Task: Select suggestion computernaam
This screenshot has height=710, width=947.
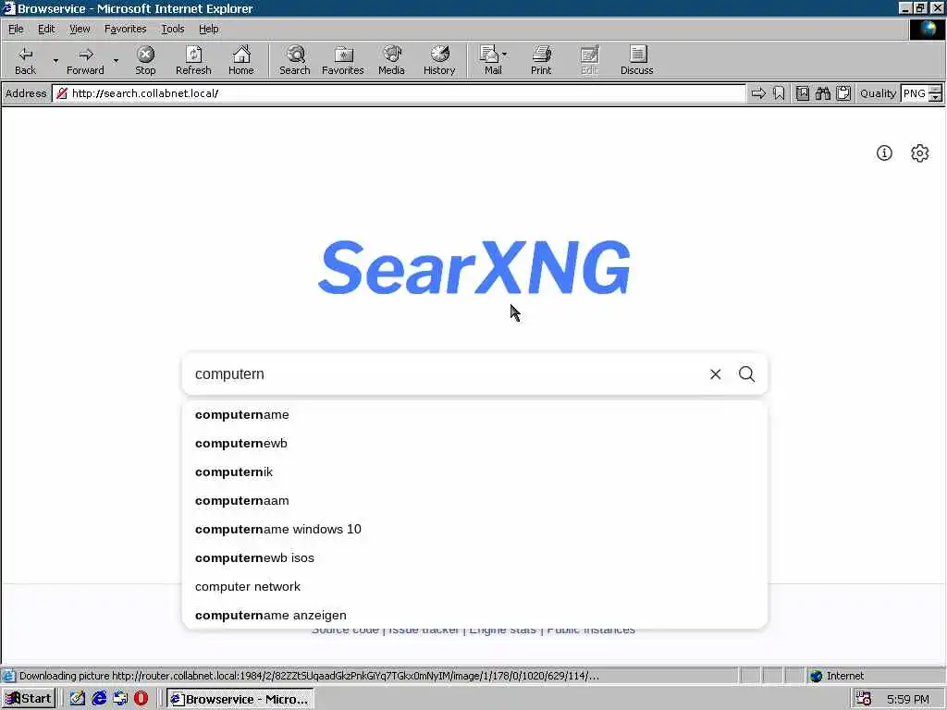Action: point(474,500)
